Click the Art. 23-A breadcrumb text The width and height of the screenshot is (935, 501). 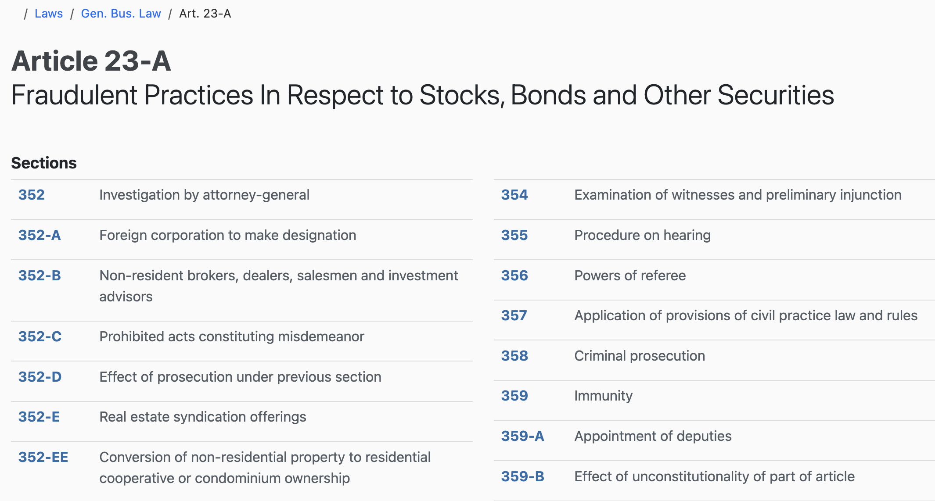coord(205,14)
